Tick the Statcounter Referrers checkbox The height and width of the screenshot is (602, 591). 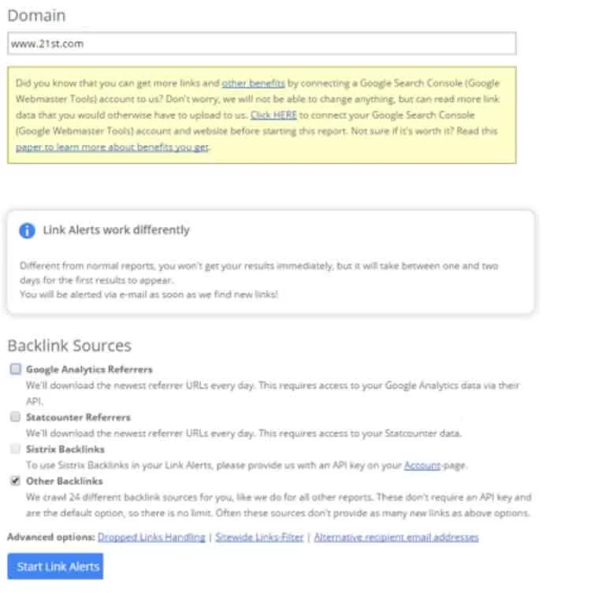(16, 418)
